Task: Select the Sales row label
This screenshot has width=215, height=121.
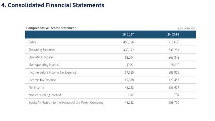Action: click(32, 42)
